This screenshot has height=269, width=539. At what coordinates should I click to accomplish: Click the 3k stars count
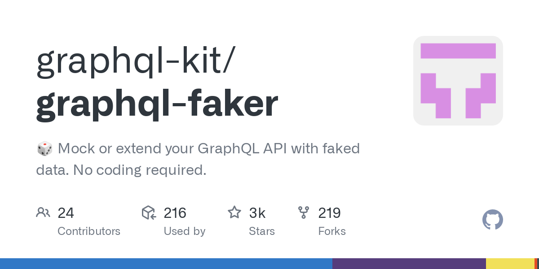[257, 213]
